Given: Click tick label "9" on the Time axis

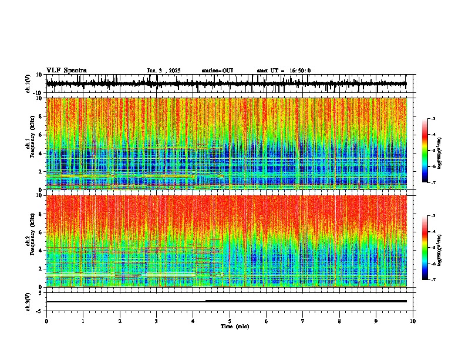Looking at the screenshot, I should pyautogui.click(x=376, y=321).
